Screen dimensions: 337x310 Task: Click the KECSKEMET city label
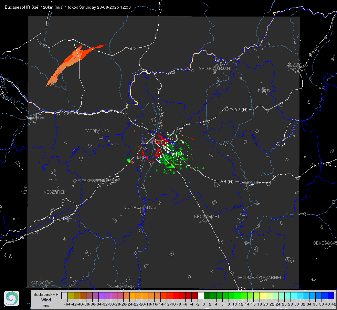click(207, 216)
